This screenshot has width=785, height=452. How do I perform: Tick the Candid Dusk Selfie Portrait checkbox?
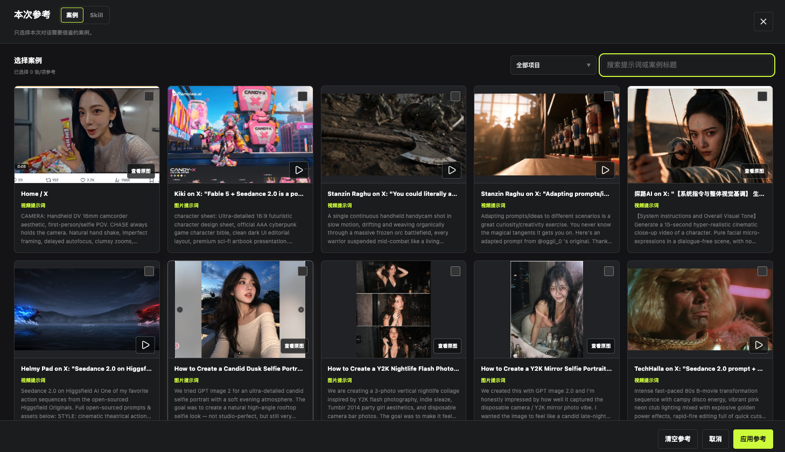(303, 271)
